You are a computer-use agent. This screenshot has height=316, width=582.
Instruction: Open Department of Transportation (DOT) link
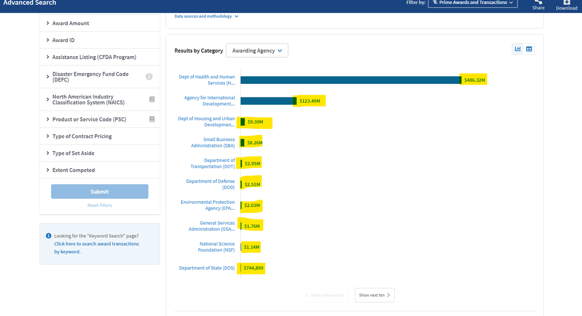pyautogui.click(x=212, y=163)
